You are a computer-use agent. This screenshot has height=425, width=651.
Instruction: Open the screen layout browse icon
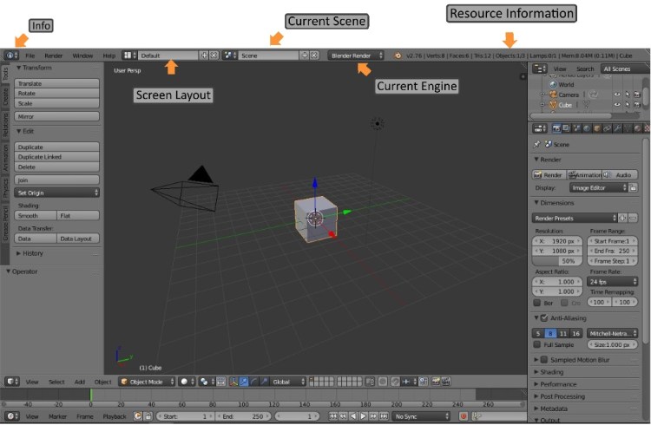(129, 56)
